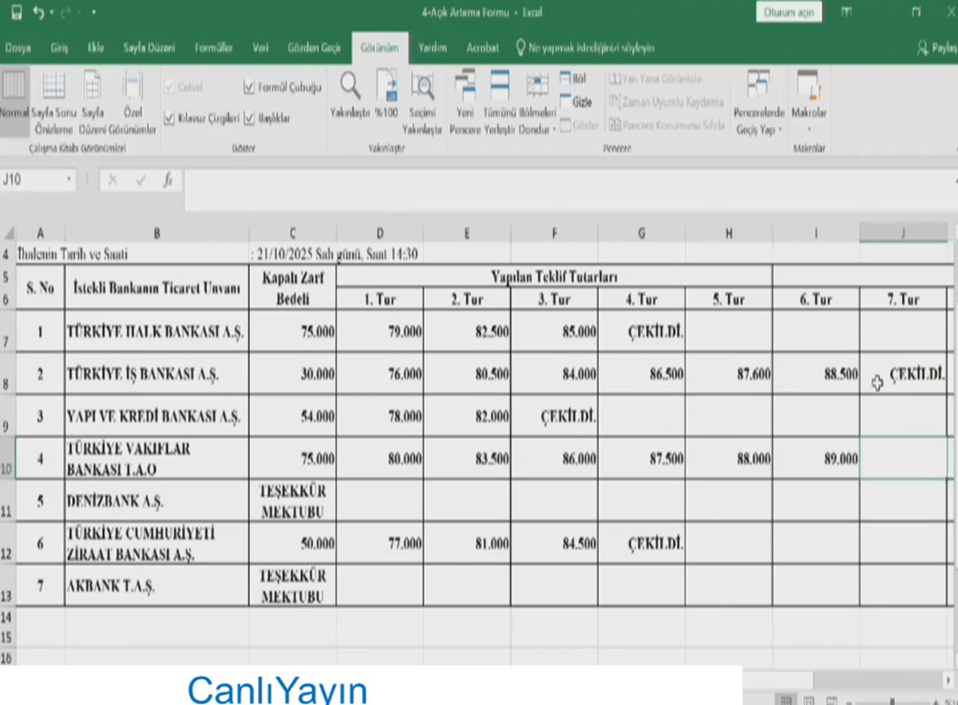Click the Böl split window button
This screenshot has width=958, height=705.
tap(573, 79)
